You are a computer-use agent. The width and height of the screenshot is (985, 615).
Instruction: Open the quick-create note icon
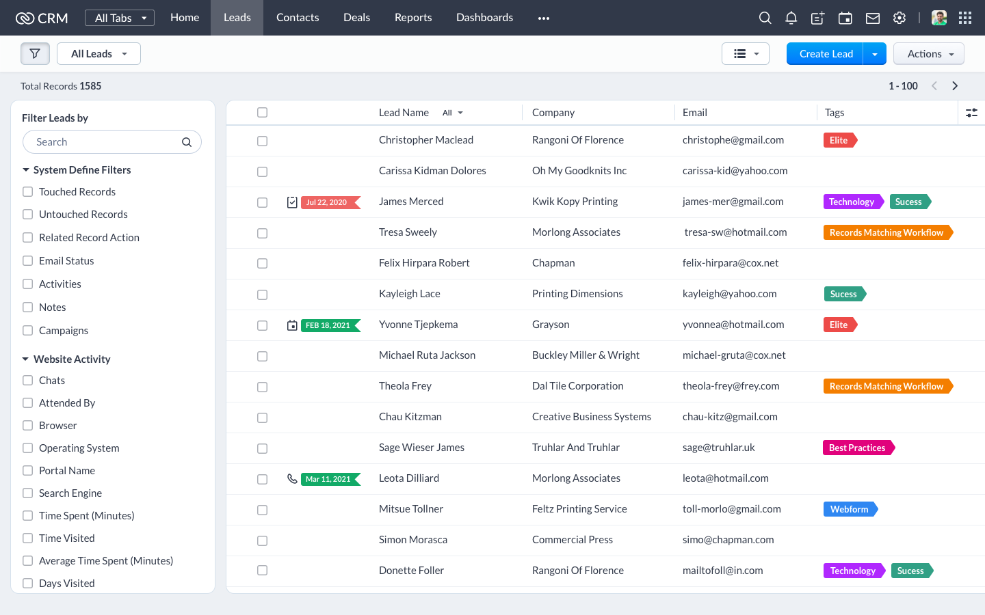click(x=817, y=18)
